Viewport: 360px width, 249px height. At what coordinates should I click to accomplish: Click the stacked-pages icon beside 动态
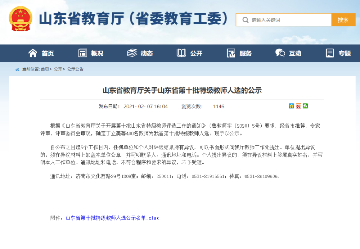[132, 53]
